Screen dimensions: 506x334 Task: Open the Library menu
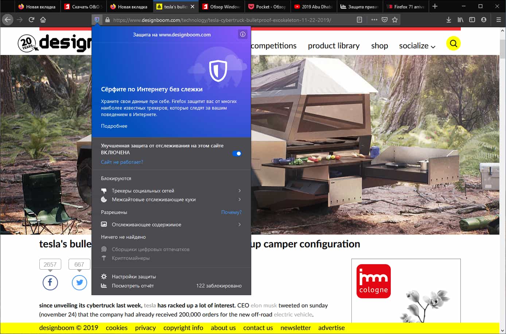[460, 20]
